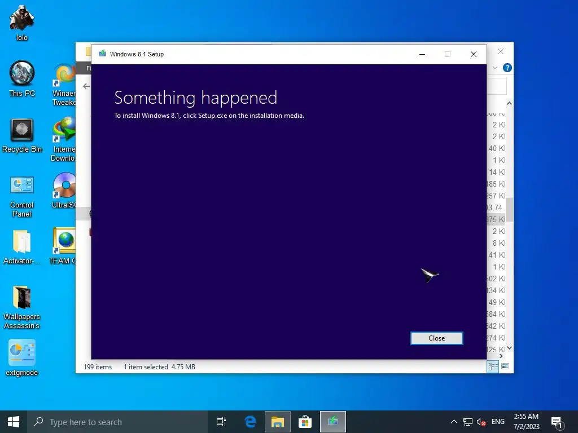Image resolution: width=578 pixels, height=433 pixels.
Task: Click the Windows 8.1 Setup title icon
Action: pyautogui.click(x=103, y=54)
